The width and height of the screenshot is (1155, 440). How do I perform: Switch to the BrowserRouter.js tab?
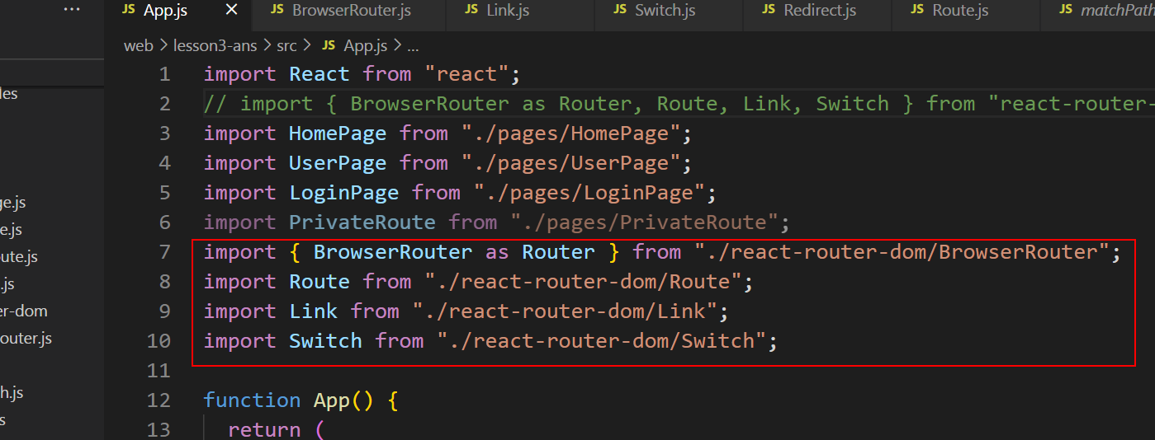coord(351,11)
